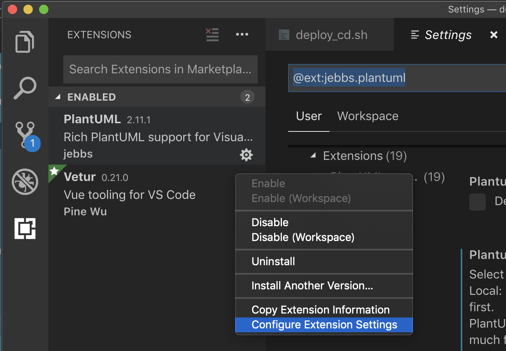Open the Views and More Actions menu
The width and height of the screenshot is (506, 351).
click(x=242, y=35)
